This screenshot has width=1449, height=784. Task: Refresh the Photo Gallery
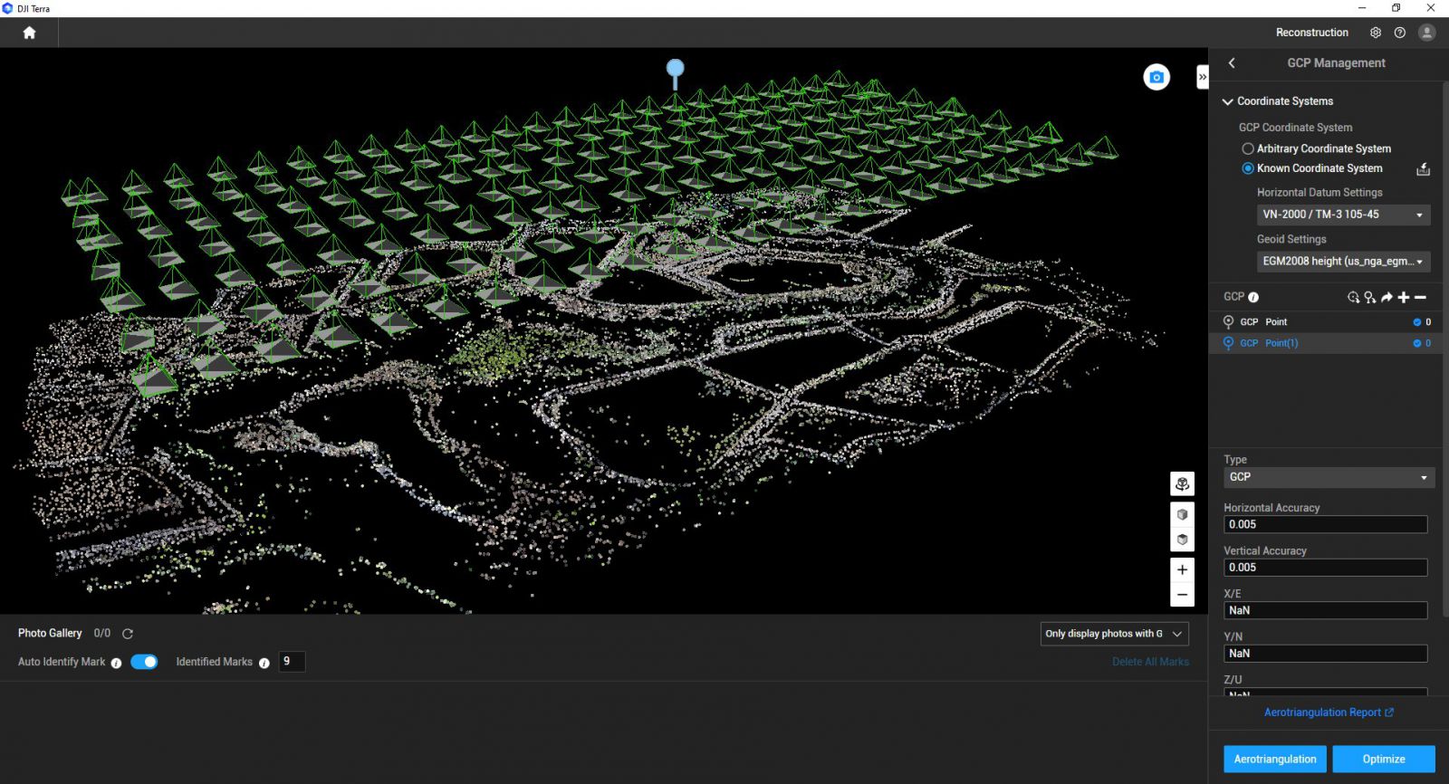128,634
